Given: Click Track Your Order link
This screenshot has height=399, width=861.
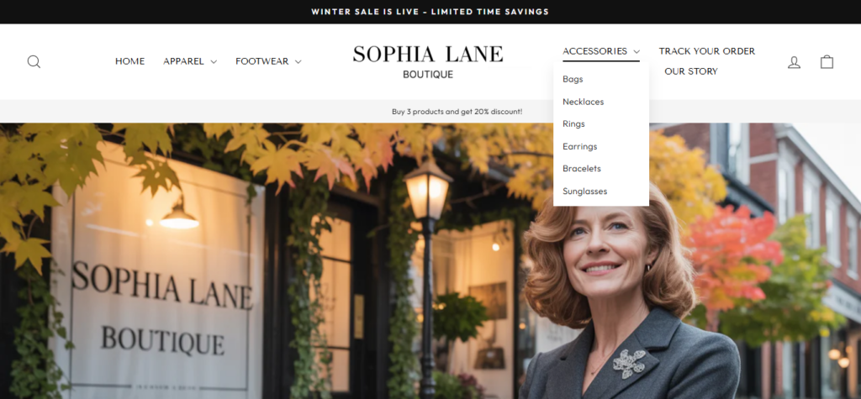Looking at the screenshot, I should click(706, 51).
